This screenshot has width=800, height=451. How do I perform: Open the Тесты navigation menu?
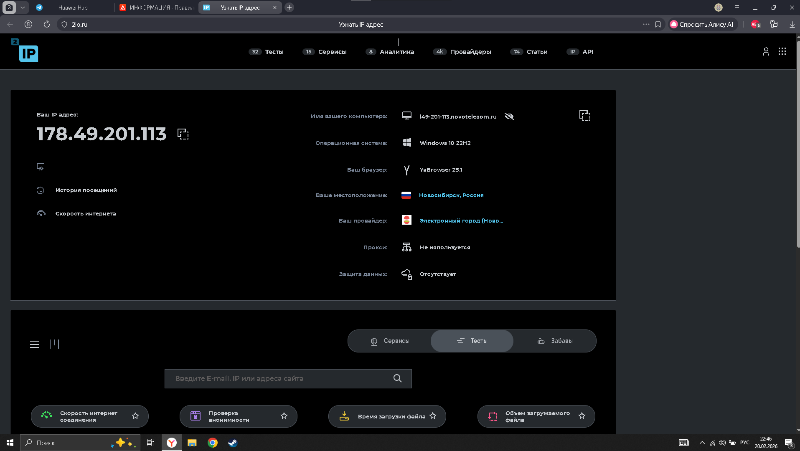click(x=267, y=52)
